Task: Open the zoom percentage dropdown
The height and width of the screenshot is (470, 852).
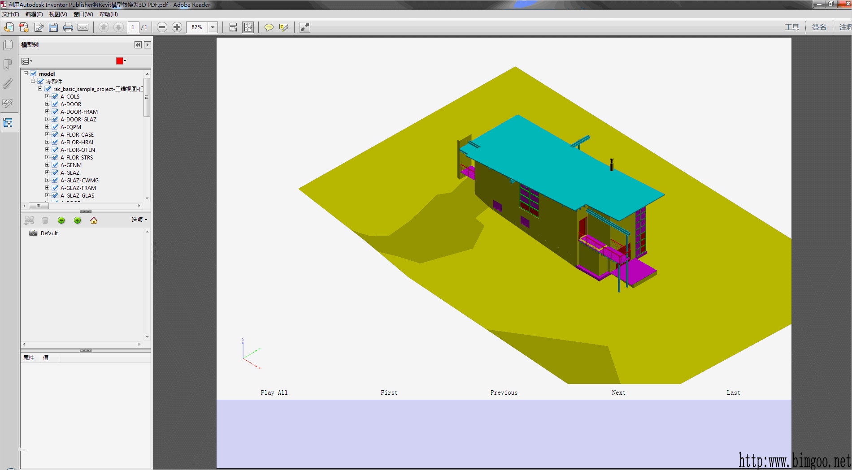Action: [x=213, y=27]
